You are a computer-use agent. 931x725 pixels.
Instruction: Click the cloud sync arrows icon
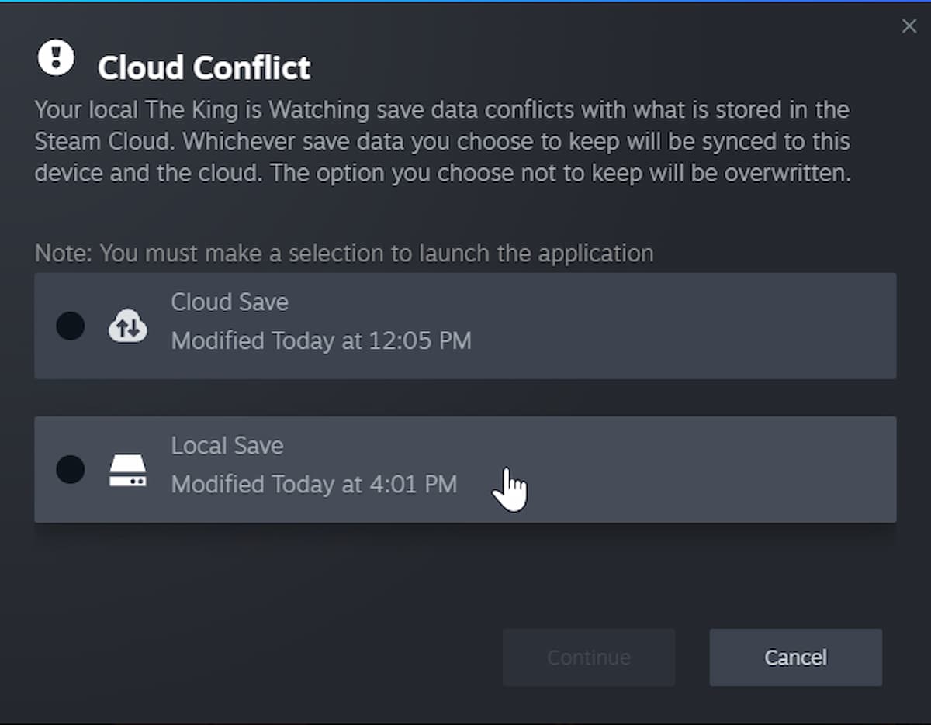pyautogui.click(x=127, y=326)
